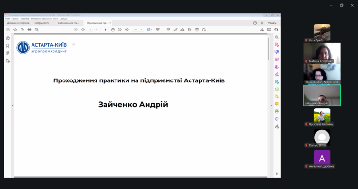The height and width of the screenshot is (189, 358).
Task: Rotate the page with the circular arrow
Action: [204, 30]
